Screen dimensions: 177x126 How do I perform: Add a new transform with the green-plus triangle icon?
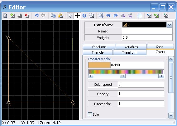(12, 16)
